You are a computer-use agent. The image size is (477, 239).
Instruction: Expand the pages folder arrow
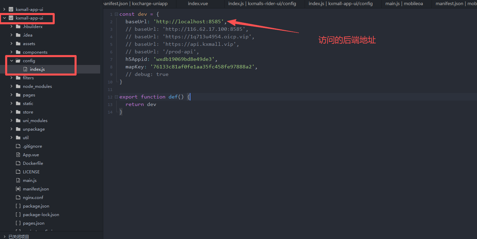[12, 95]
